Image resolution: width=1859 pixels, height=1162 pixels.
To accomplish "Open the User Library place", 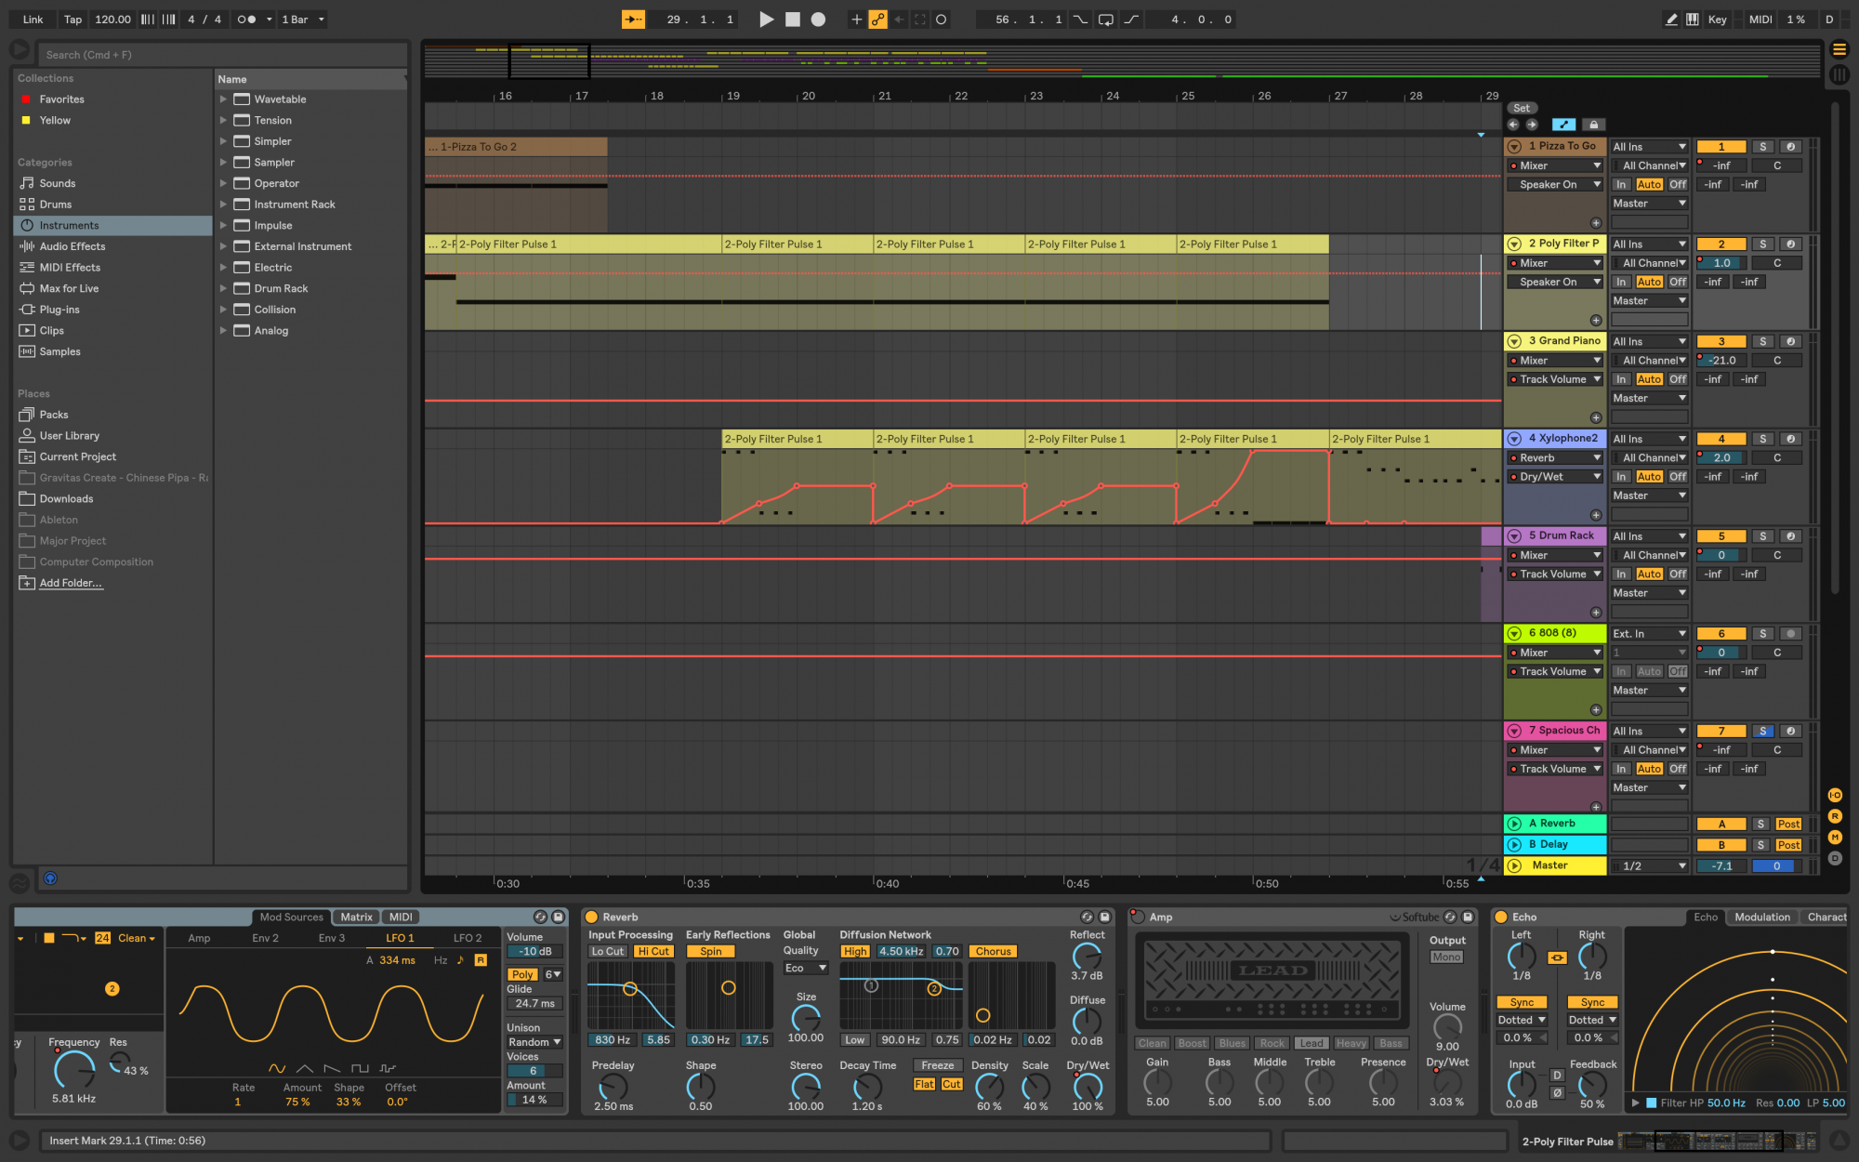I will pyautogui.click(x=69, y=436).
